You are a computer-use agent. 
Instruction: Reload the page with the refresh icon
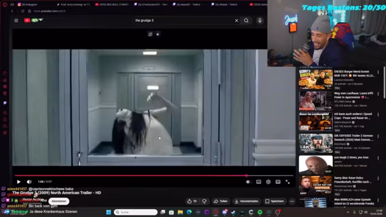(x=23, y=11)
